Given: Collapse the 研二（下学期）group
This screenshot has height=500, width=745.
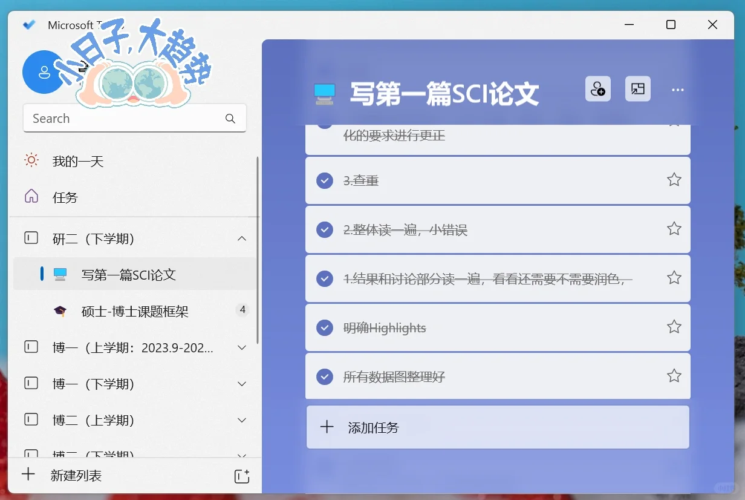Looking at the screenshot, I should point(241,238).
